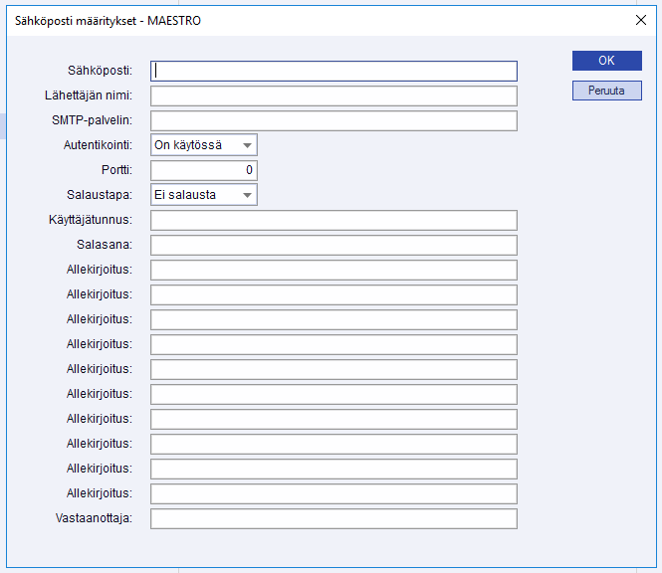Screen dimensions: 662x573
Task: Click the ninth Allekirjoitus field
Action: [x=333, y=469]
